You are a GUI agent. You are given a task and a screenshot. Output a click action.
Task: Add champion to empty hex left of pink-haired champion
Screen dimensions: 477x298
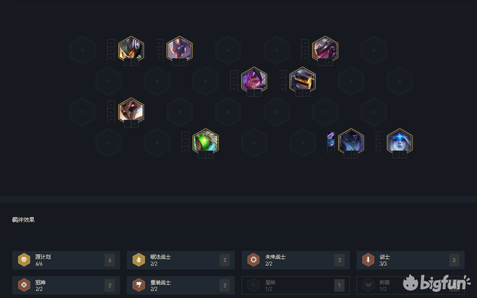coord(206,81)
